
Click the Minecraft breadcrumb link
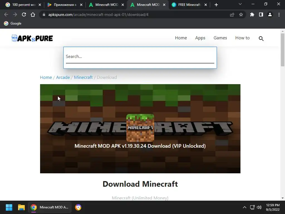click(83, 77)
